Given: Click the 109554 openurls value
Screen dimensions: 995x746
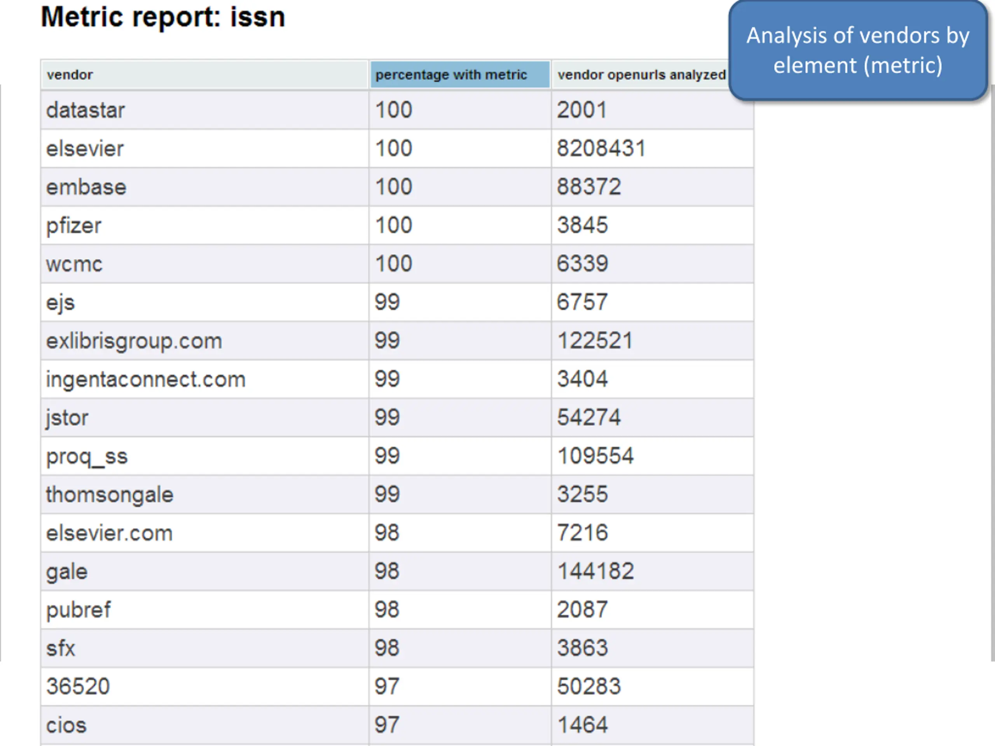Looking at the screenshot, I should coord(595,457).
